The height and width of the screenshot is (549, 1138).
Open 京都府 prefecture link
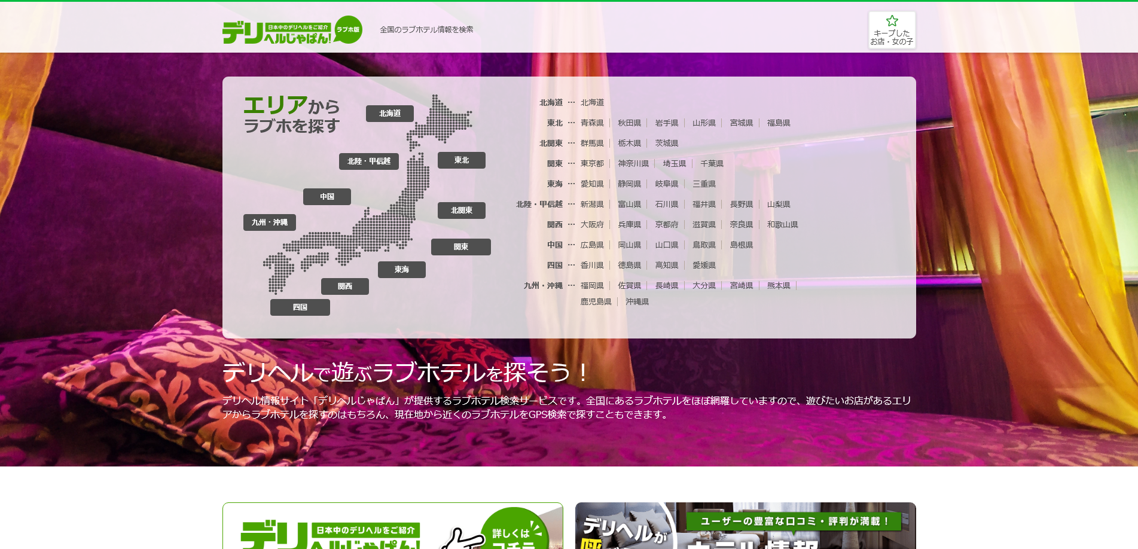click(667, 225)
